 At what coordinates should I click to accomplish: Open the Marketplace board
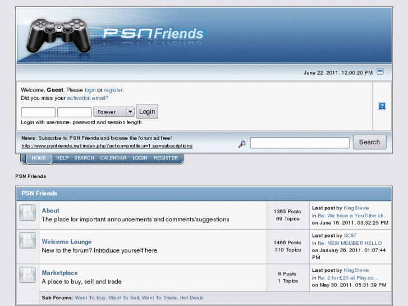[x=60, y=273]
